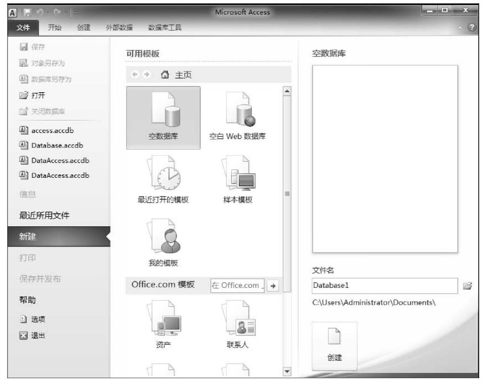This screenshot has width=485, height=381.
Task: Switch to the 开始 ribbon tab
Action: (x=55, y=27)
